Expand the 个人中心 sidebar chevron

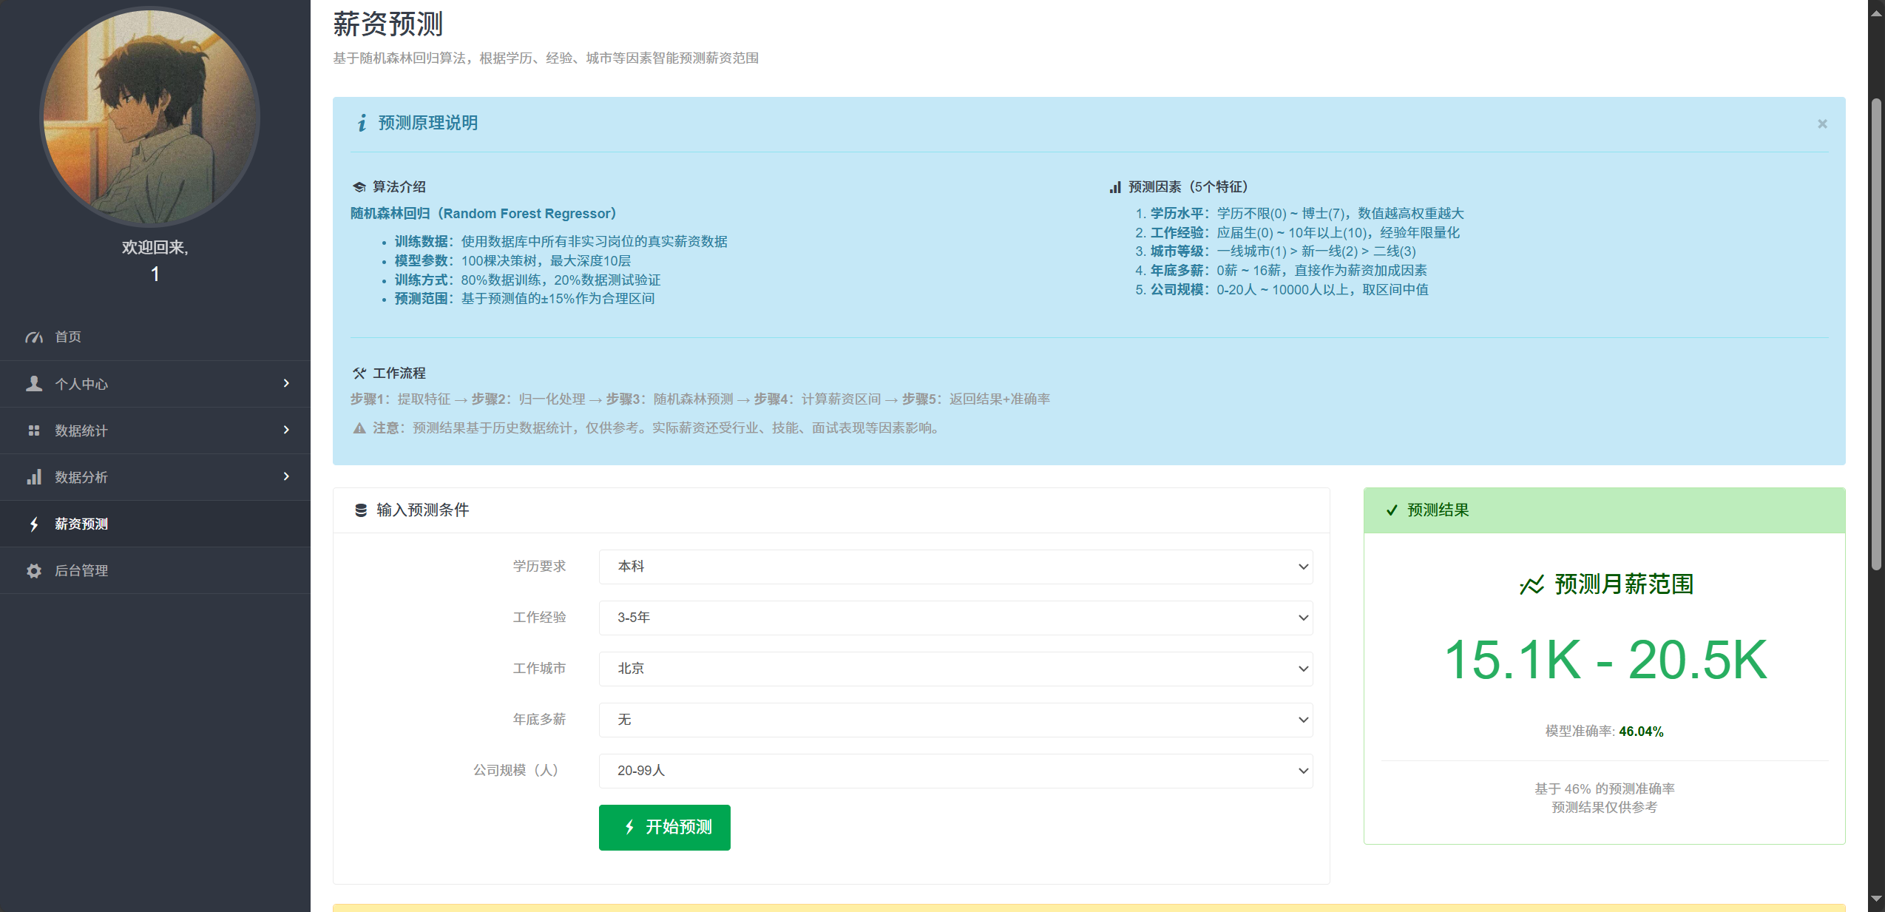tap(286, 383)
